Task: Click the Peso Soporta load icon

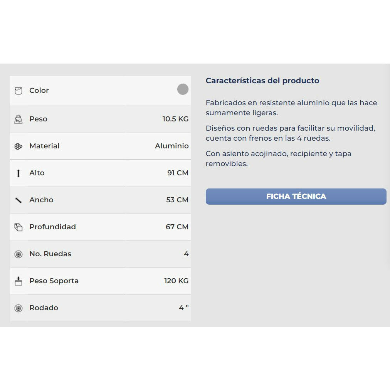Action: [18, 281]
